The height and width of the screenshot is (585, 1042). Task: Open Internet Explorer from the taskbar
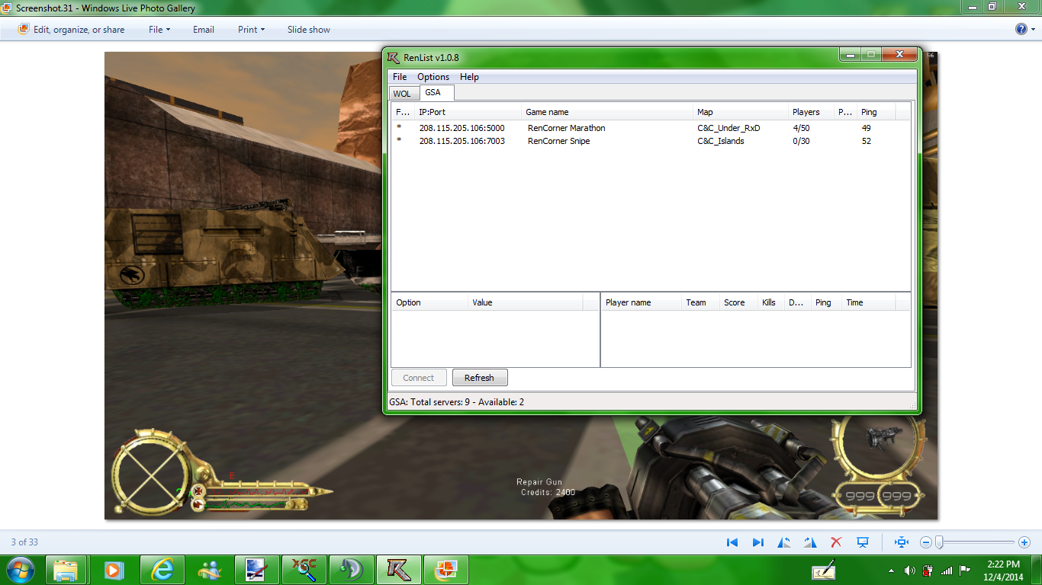162,570
